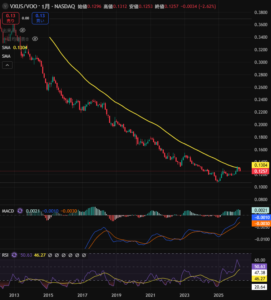The height and width of the screenshot is (300, 271).
Task: Collapse the indicator legend with chevron button
Action: [7, 65]
